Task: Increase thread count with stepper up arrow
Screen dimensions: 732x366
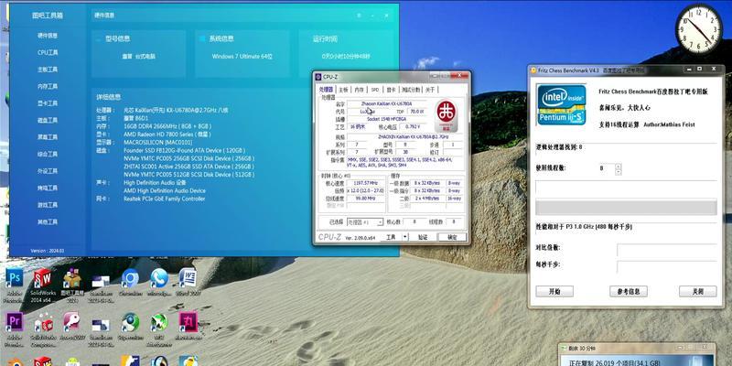Action: [x=619, y=166]
